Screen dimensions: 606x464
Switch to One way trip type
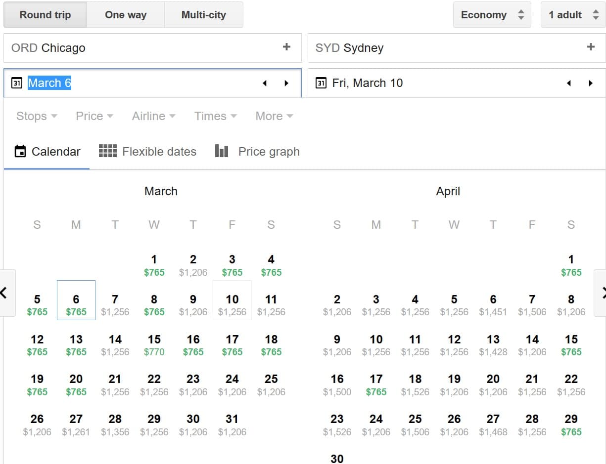point(126,15)
